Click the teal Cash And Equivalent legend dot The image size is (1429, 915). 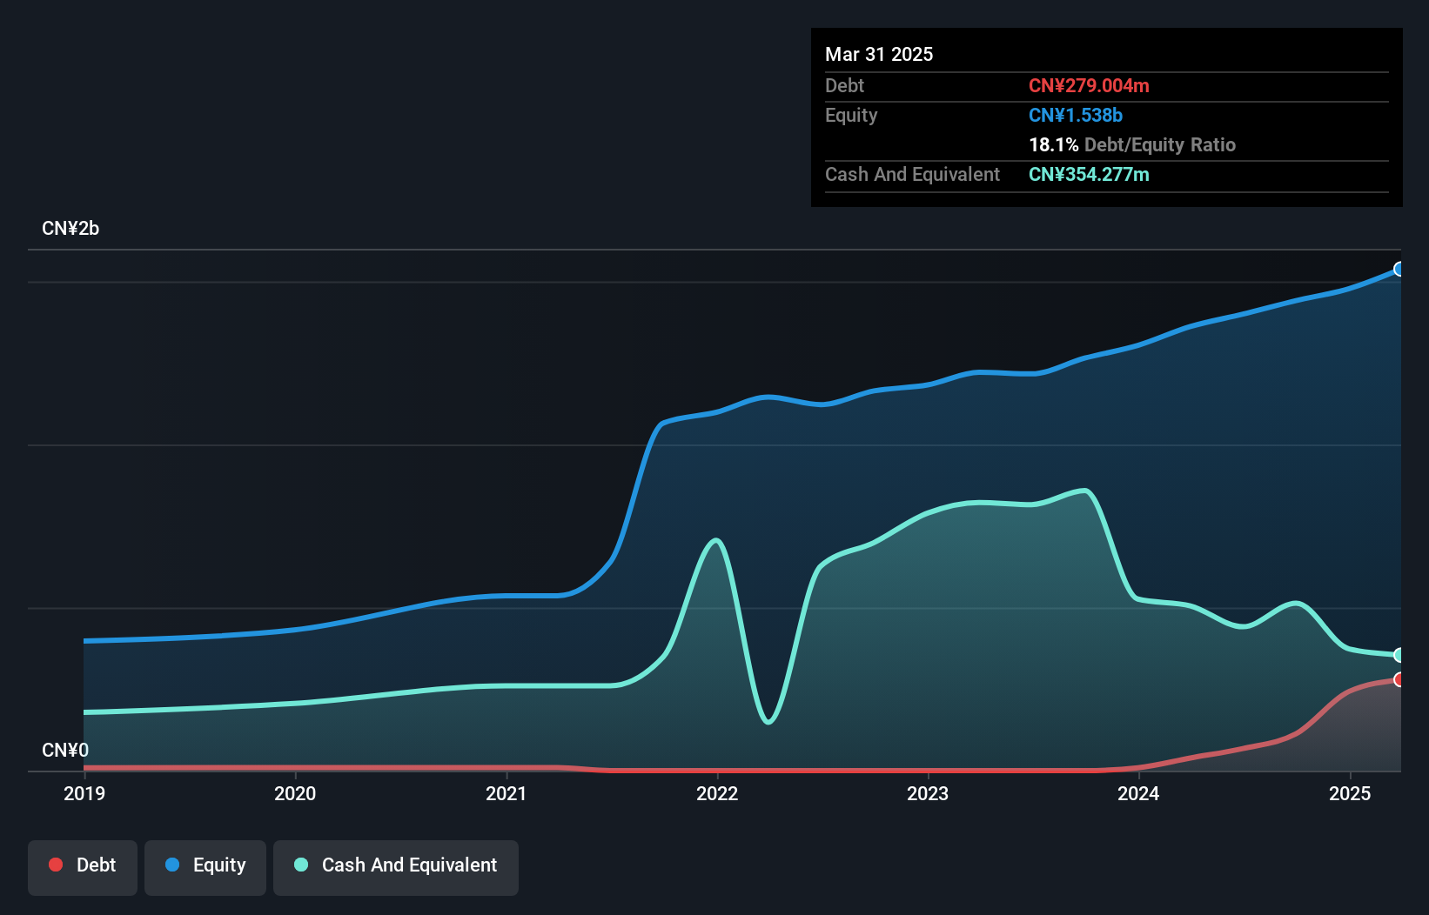pos(301,865)
